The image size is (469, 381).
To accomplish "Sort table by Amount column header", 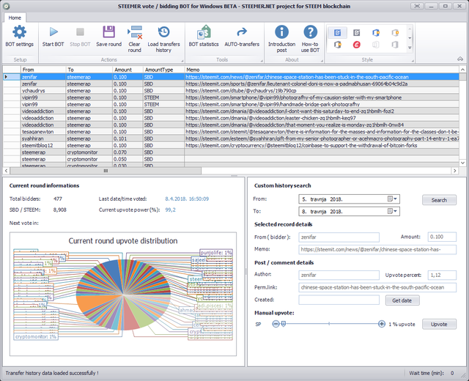I will pos(128,70).
